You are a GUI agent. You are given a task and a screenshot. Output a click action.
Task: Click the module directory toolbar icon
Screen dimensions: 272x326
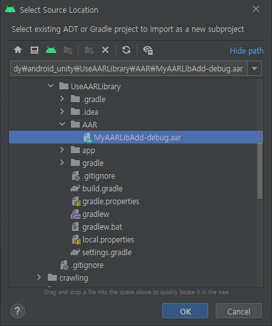tap(68, 50)
